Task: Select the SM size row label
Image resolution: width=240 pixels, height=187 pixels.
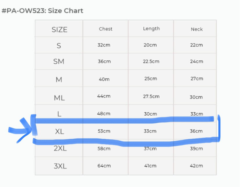Action: coord(59,62)
